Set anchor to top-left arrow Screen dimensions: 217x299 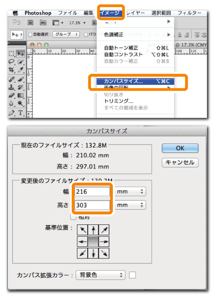click(82, 230)
